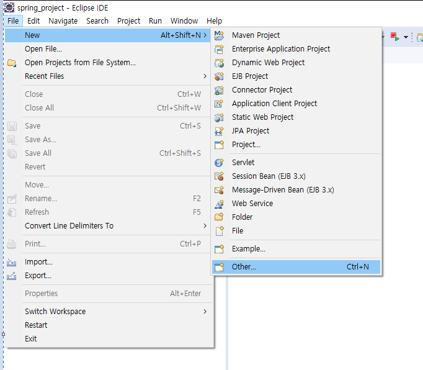Image resolution: width=423 pixels, height=370 pixels.
Task: Click the red stop/run toolbar icon
Action: (x=395, y=37)
